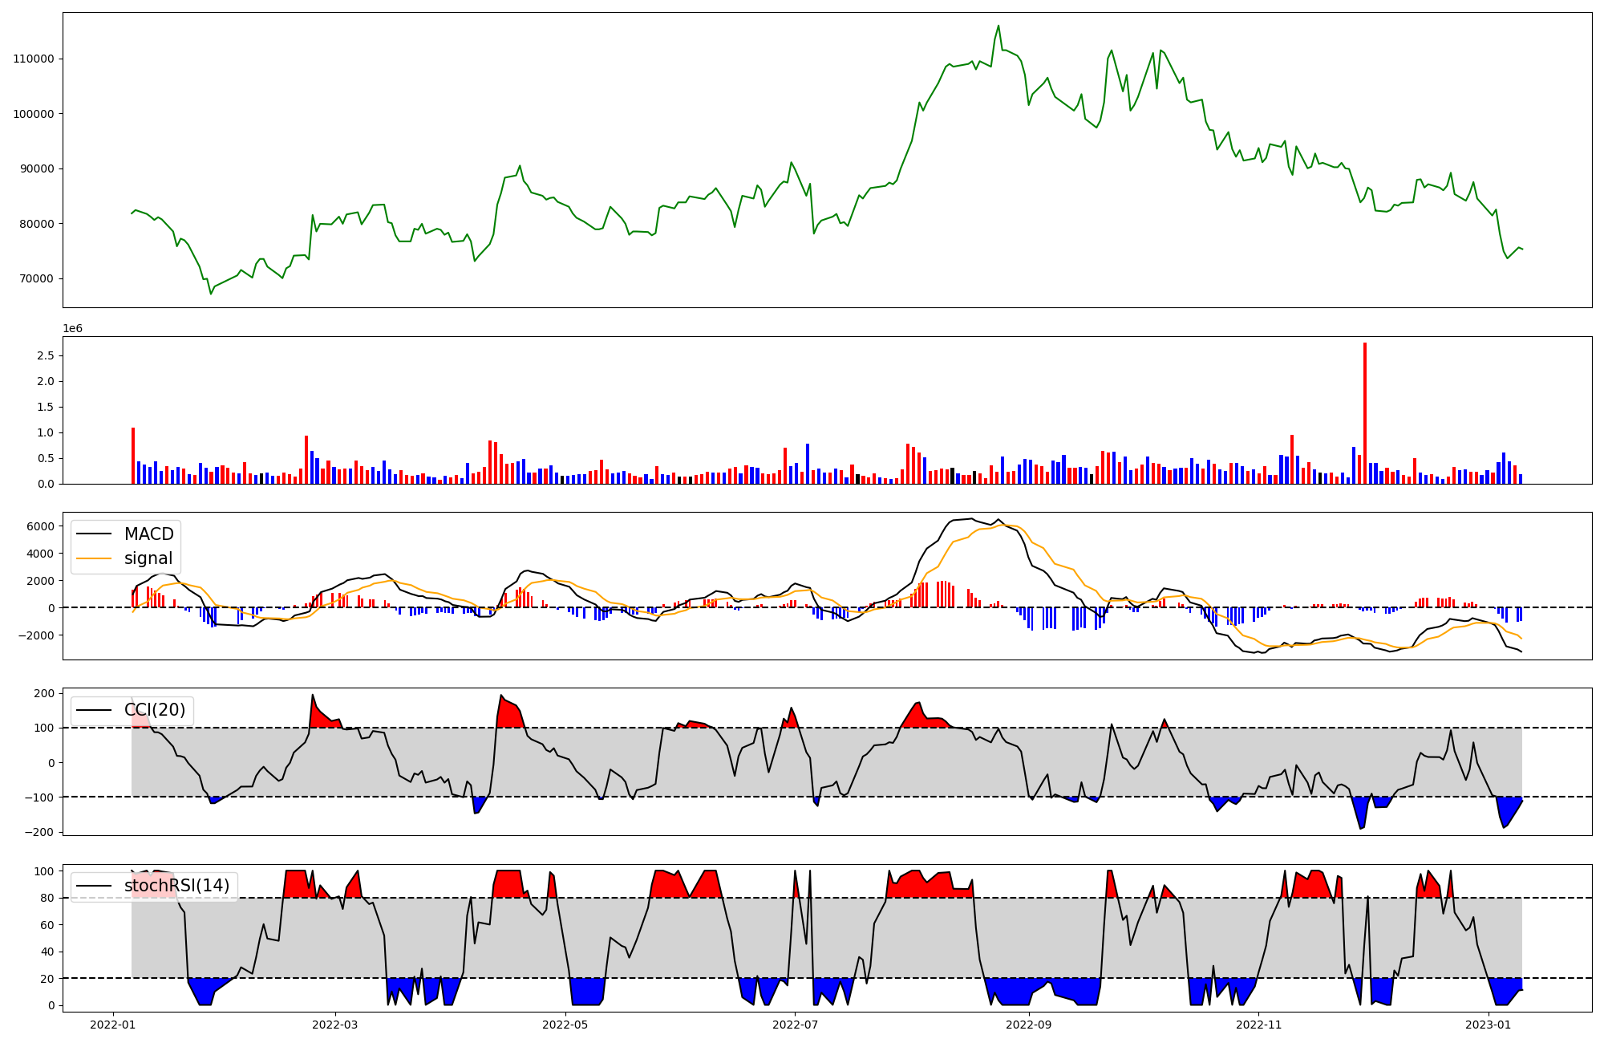Viewport: 1604px width, 1043px height.
Task: Click the 110000 price axis label
Action: (x=33, y=59)
